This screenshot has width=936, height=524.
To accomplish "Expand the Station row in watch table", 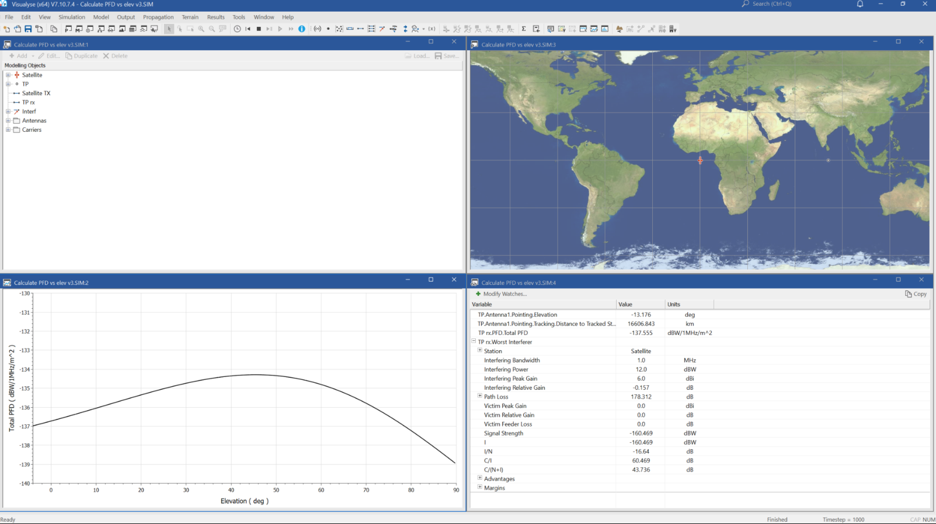I will pos(480,351).
